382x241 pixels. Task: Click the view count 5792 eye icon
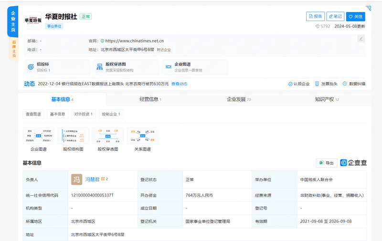[317, 26]
